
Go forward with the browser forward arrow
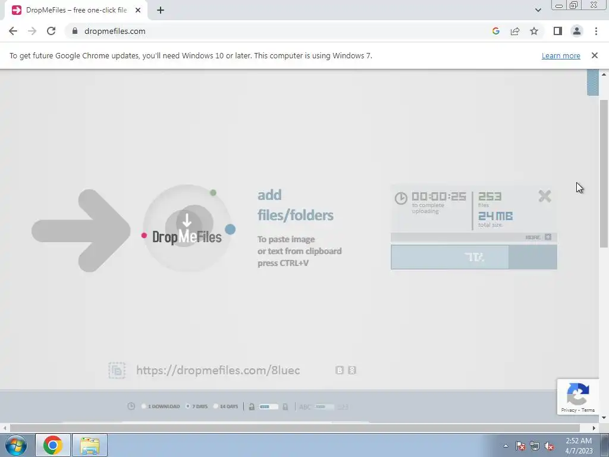point(32,31)
